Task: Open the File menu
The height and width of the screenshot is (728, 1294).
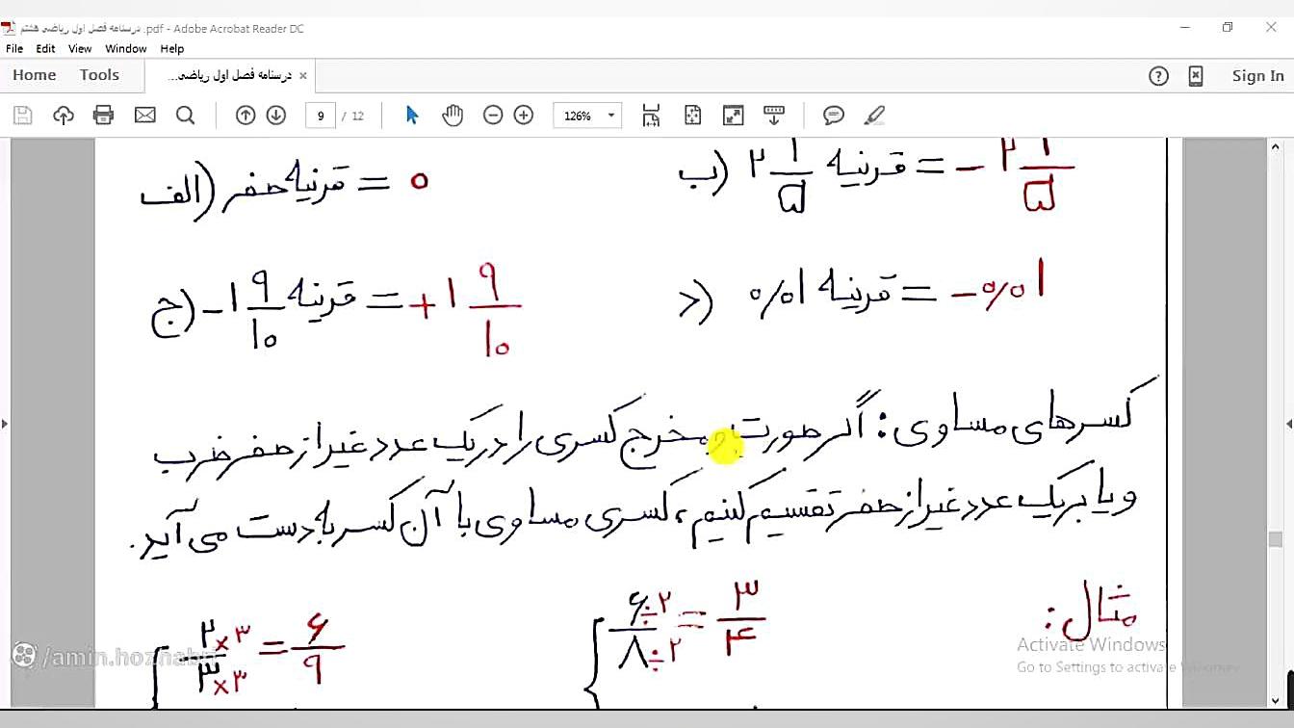Action: pos(14,48)
